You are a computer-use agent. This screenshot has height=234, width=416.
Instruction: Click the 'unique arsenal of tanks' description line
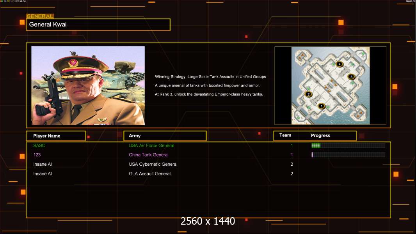(207, 85)
